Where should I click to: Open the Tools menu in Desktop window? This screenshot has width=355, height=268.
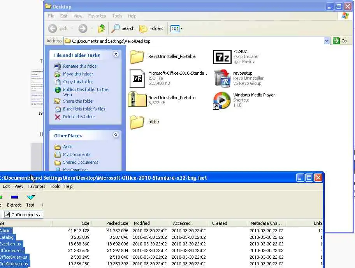click(x=117, y=16)
